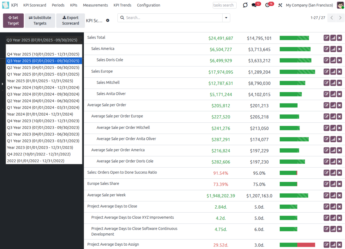Click the Set Target button
The height and width of the screenshot is (249, 345).
pyautogui.click(x=13, y=20)
